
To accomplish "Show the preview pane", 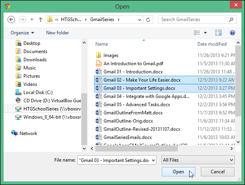I will [218, 33].
